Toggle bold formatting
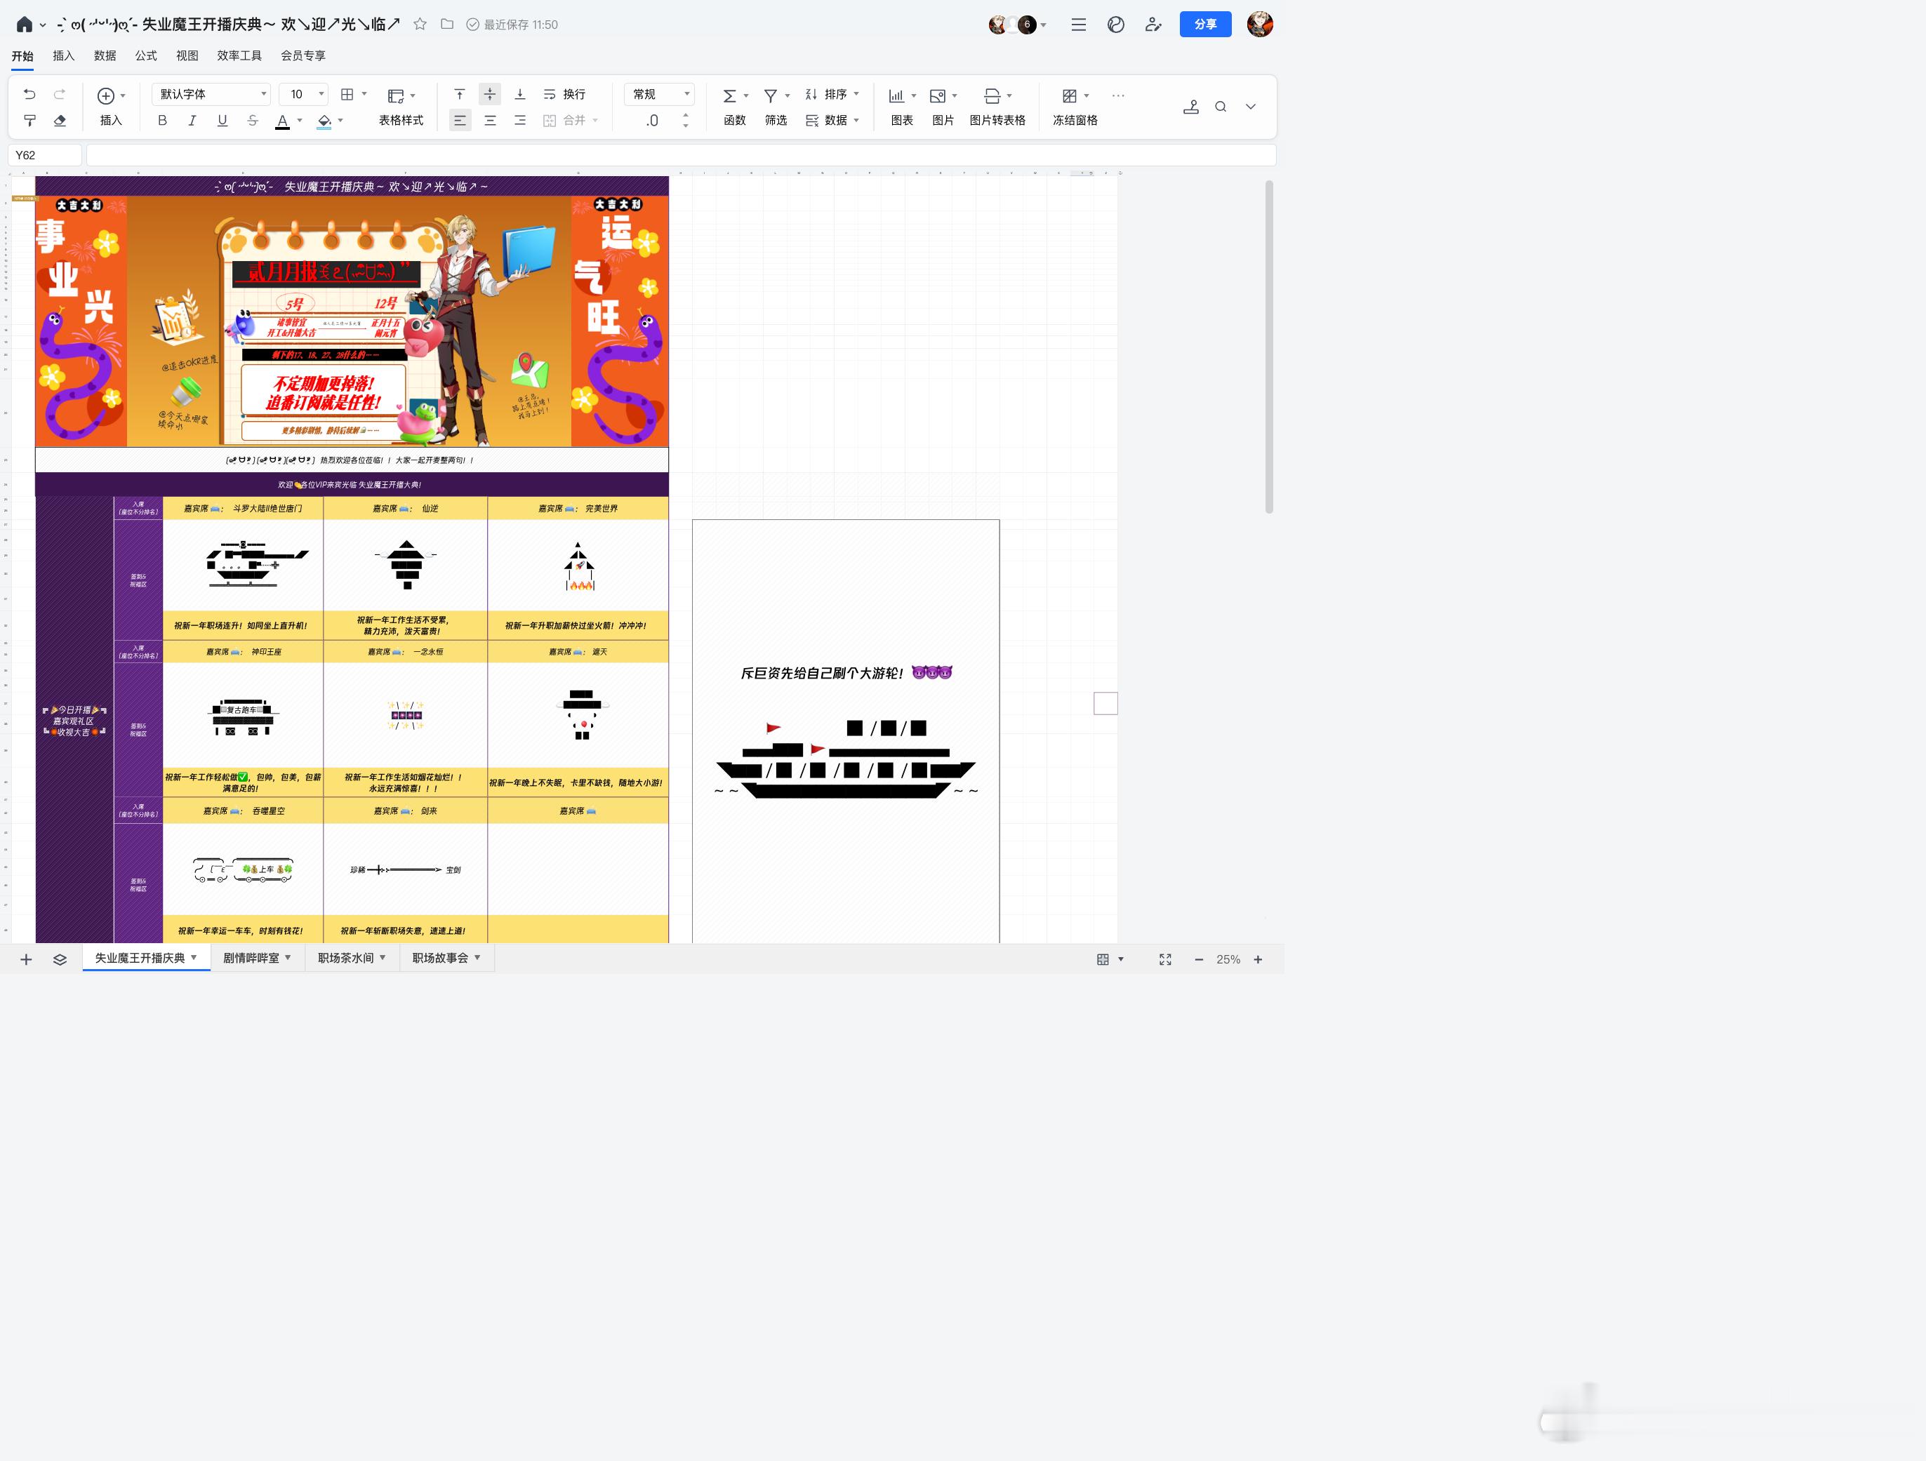Image resolution: width=1926 pixels, height=1461 pixels. 162,120
